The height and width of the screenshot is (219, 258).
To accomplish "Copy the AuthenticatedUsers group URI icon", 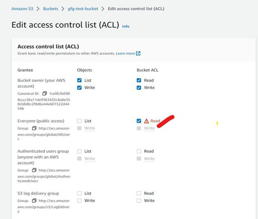I will tap(34, 170).
